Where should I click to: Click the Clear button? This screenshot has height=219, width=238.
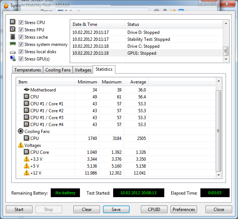(x=87, y=209)
